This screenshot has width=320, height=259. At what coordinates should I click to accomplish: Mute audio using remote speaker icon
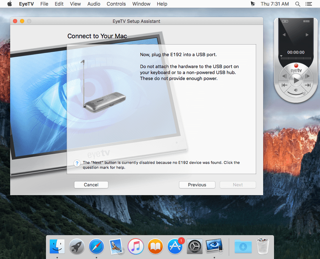295,90
